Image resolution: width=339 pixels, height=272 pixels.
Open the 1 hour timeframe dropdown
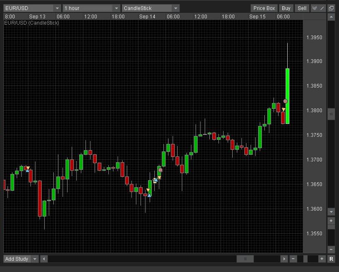[x=116, y=8]
